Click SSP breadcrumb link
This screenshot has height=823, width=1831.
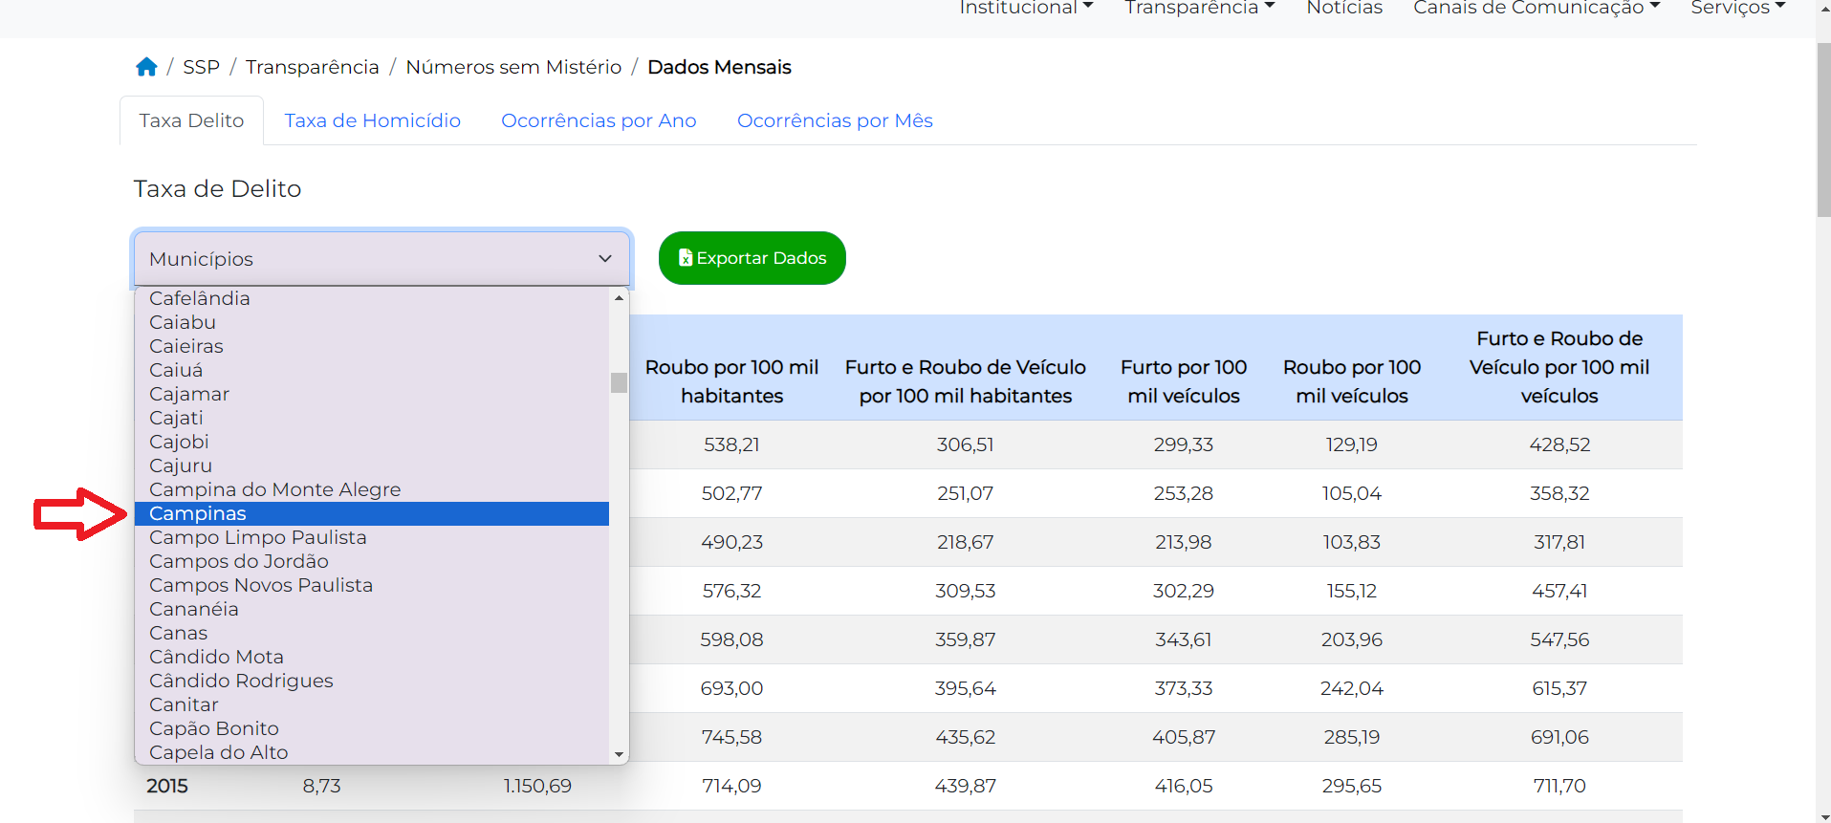[201, 67]
